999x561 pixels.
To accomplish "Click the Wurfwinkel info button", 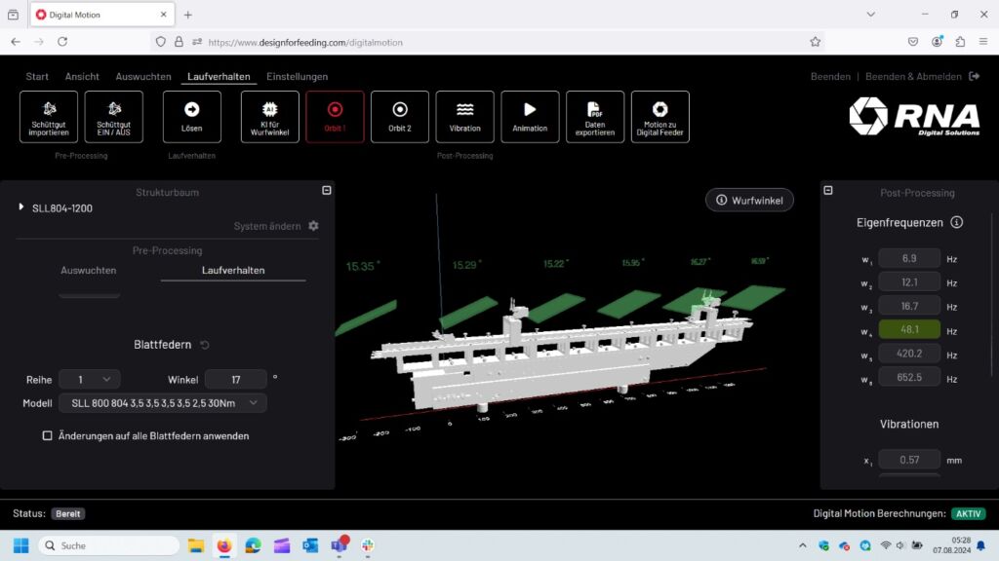I will 749,200.
